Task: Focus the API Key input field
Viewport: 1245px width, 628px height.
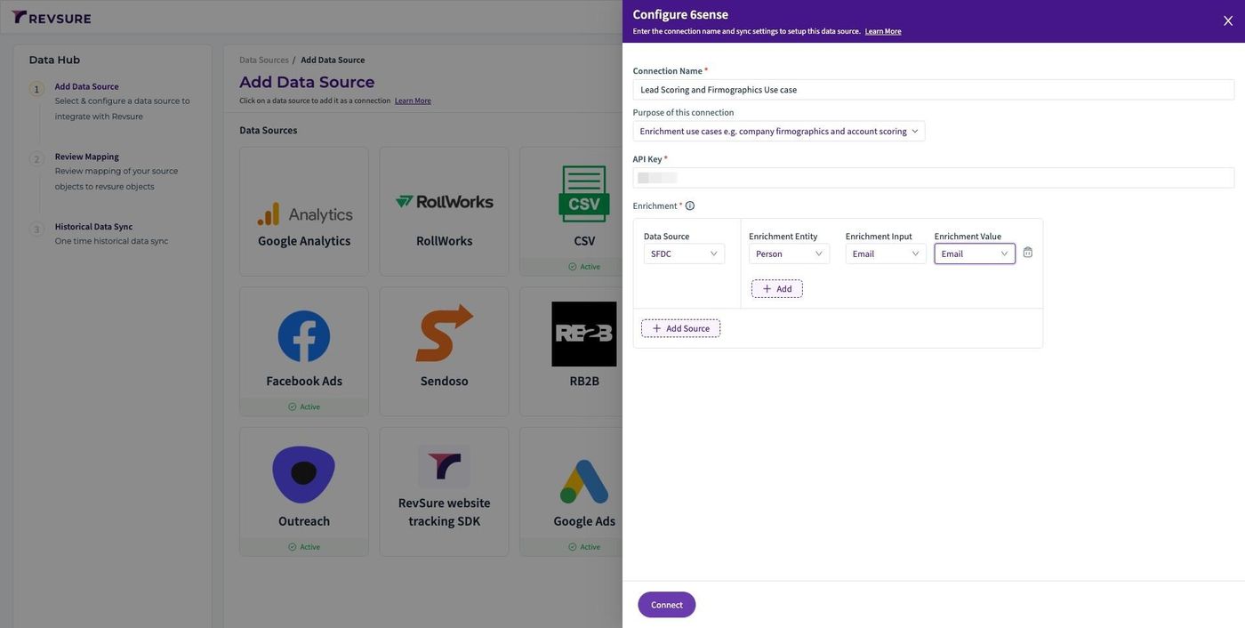Action: [934, 178]
